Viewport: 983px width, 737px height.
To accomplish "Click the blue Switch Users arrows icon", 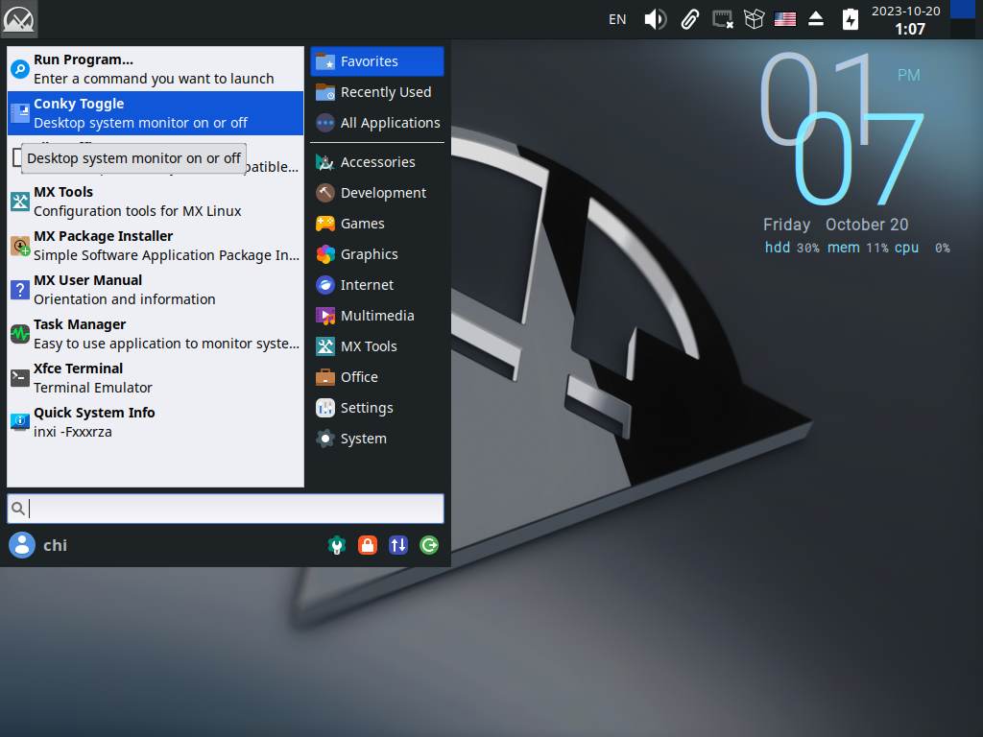I will tap(398, 545).
